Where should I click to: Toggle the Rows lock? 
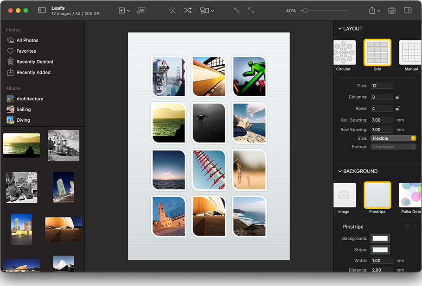pos(398,109)
